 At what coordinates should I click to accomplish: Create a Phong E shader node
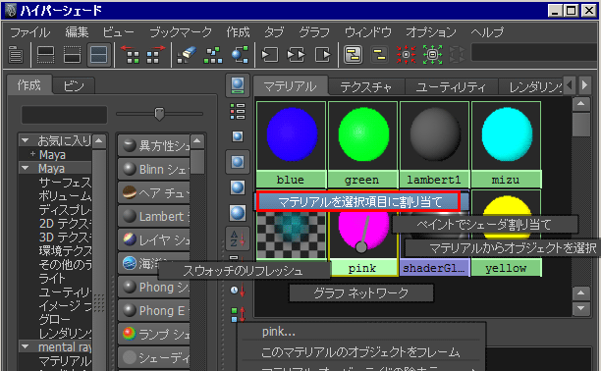point(154,310)
